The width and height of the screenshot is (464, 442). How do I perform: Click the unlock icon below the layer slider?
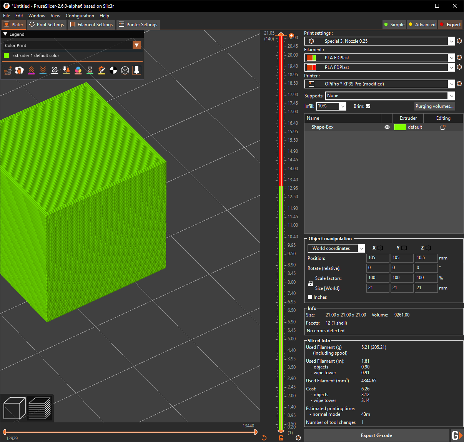coord(281,438)
